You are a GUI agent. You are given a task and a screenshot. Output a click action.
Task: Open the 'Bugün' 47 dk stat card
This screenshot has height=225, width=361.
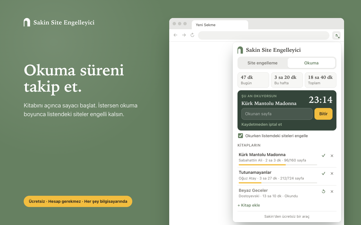click(253, 80)
